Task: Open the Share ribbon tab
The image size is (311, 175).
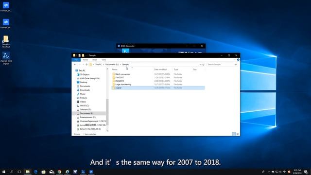Action: [95, 60]
